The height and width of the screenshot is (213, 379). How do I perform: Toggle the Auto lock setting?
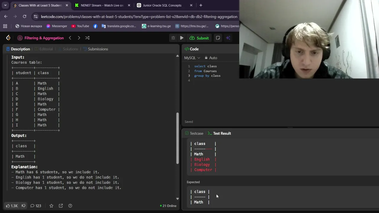pyautogui.click(x=211, y=58)
